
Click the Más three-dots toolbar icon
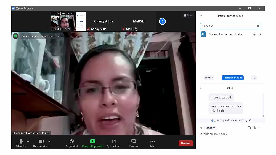point(153,141)
